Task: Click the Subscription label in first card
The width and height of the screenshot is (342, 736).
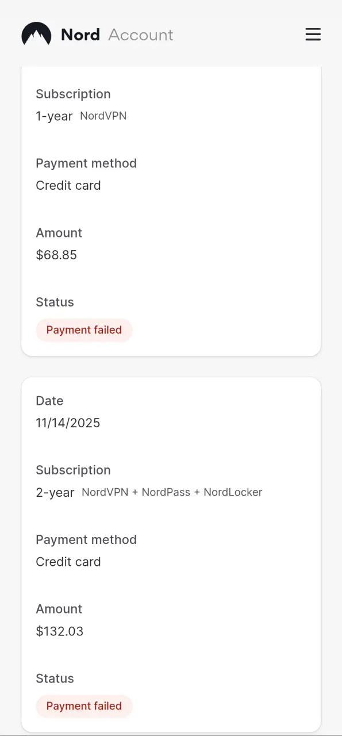Action: (x=73, y=94)
